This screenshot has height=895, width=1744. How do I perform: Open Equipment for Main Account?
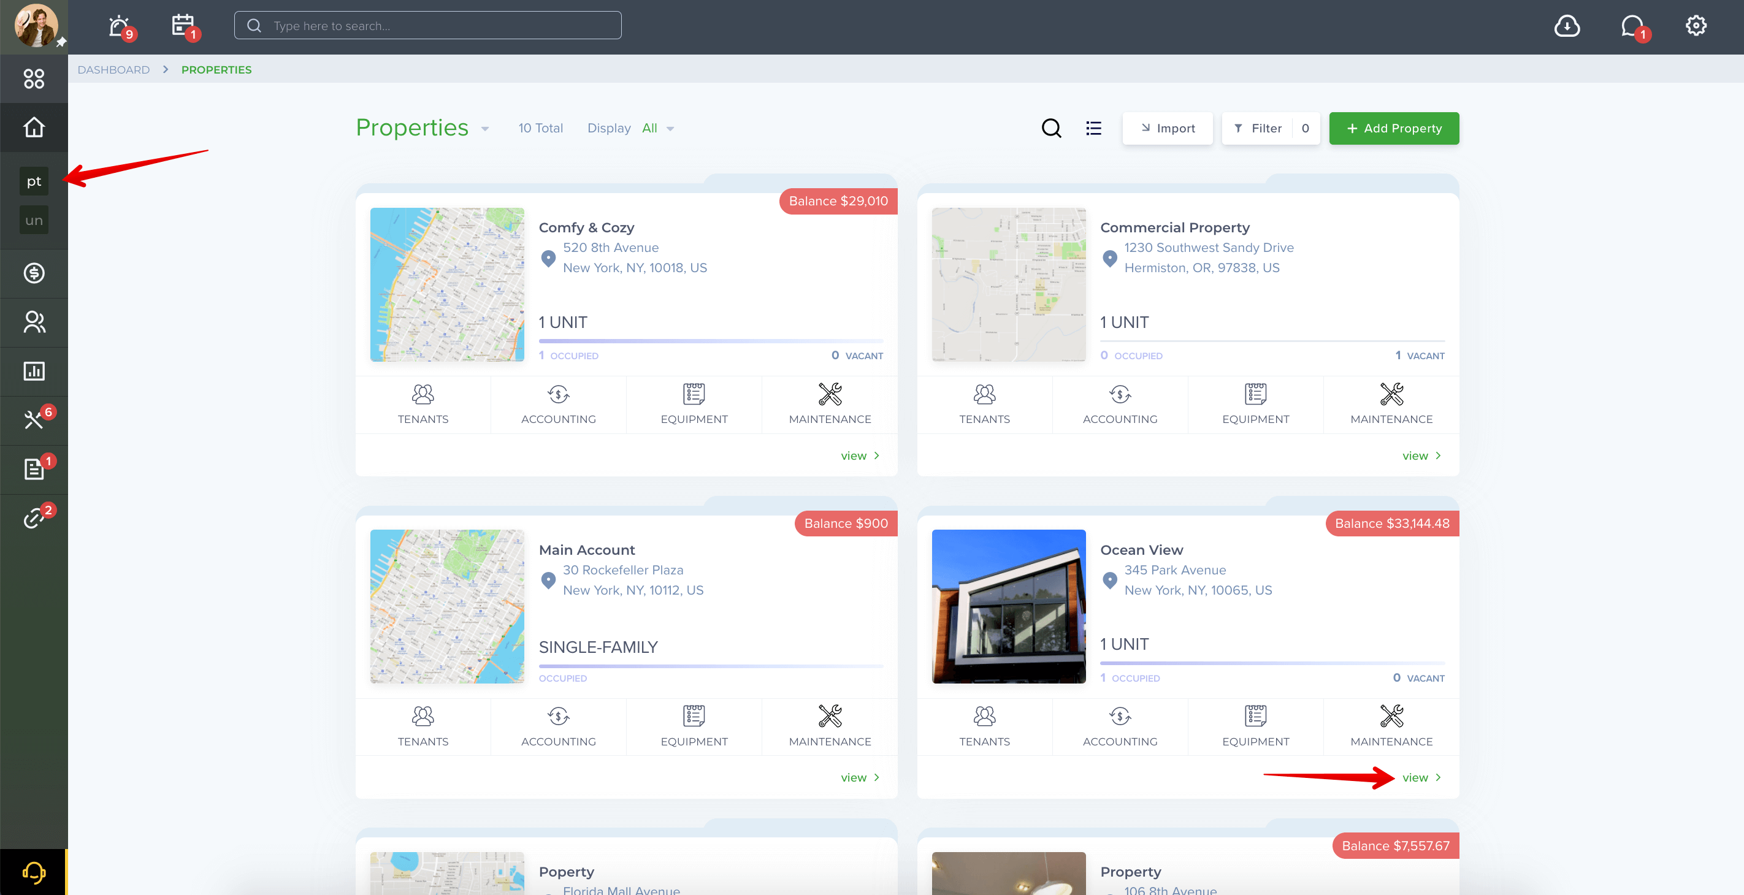pos(694,726)
